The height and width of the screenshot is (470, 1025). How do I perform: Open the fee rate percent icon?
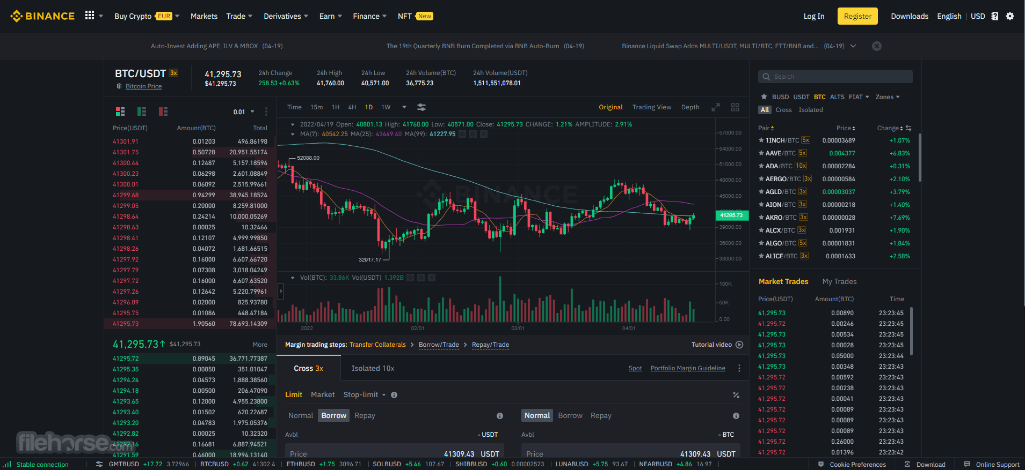click(736, 395)
